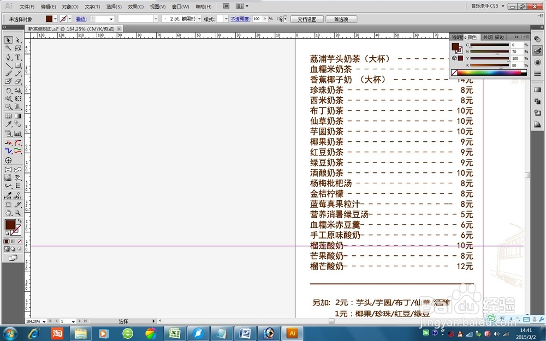Image resolution: width=546 pixels, height=341 pixels.
Task: Switch to the 外观 panel tab
Action: 488,37
